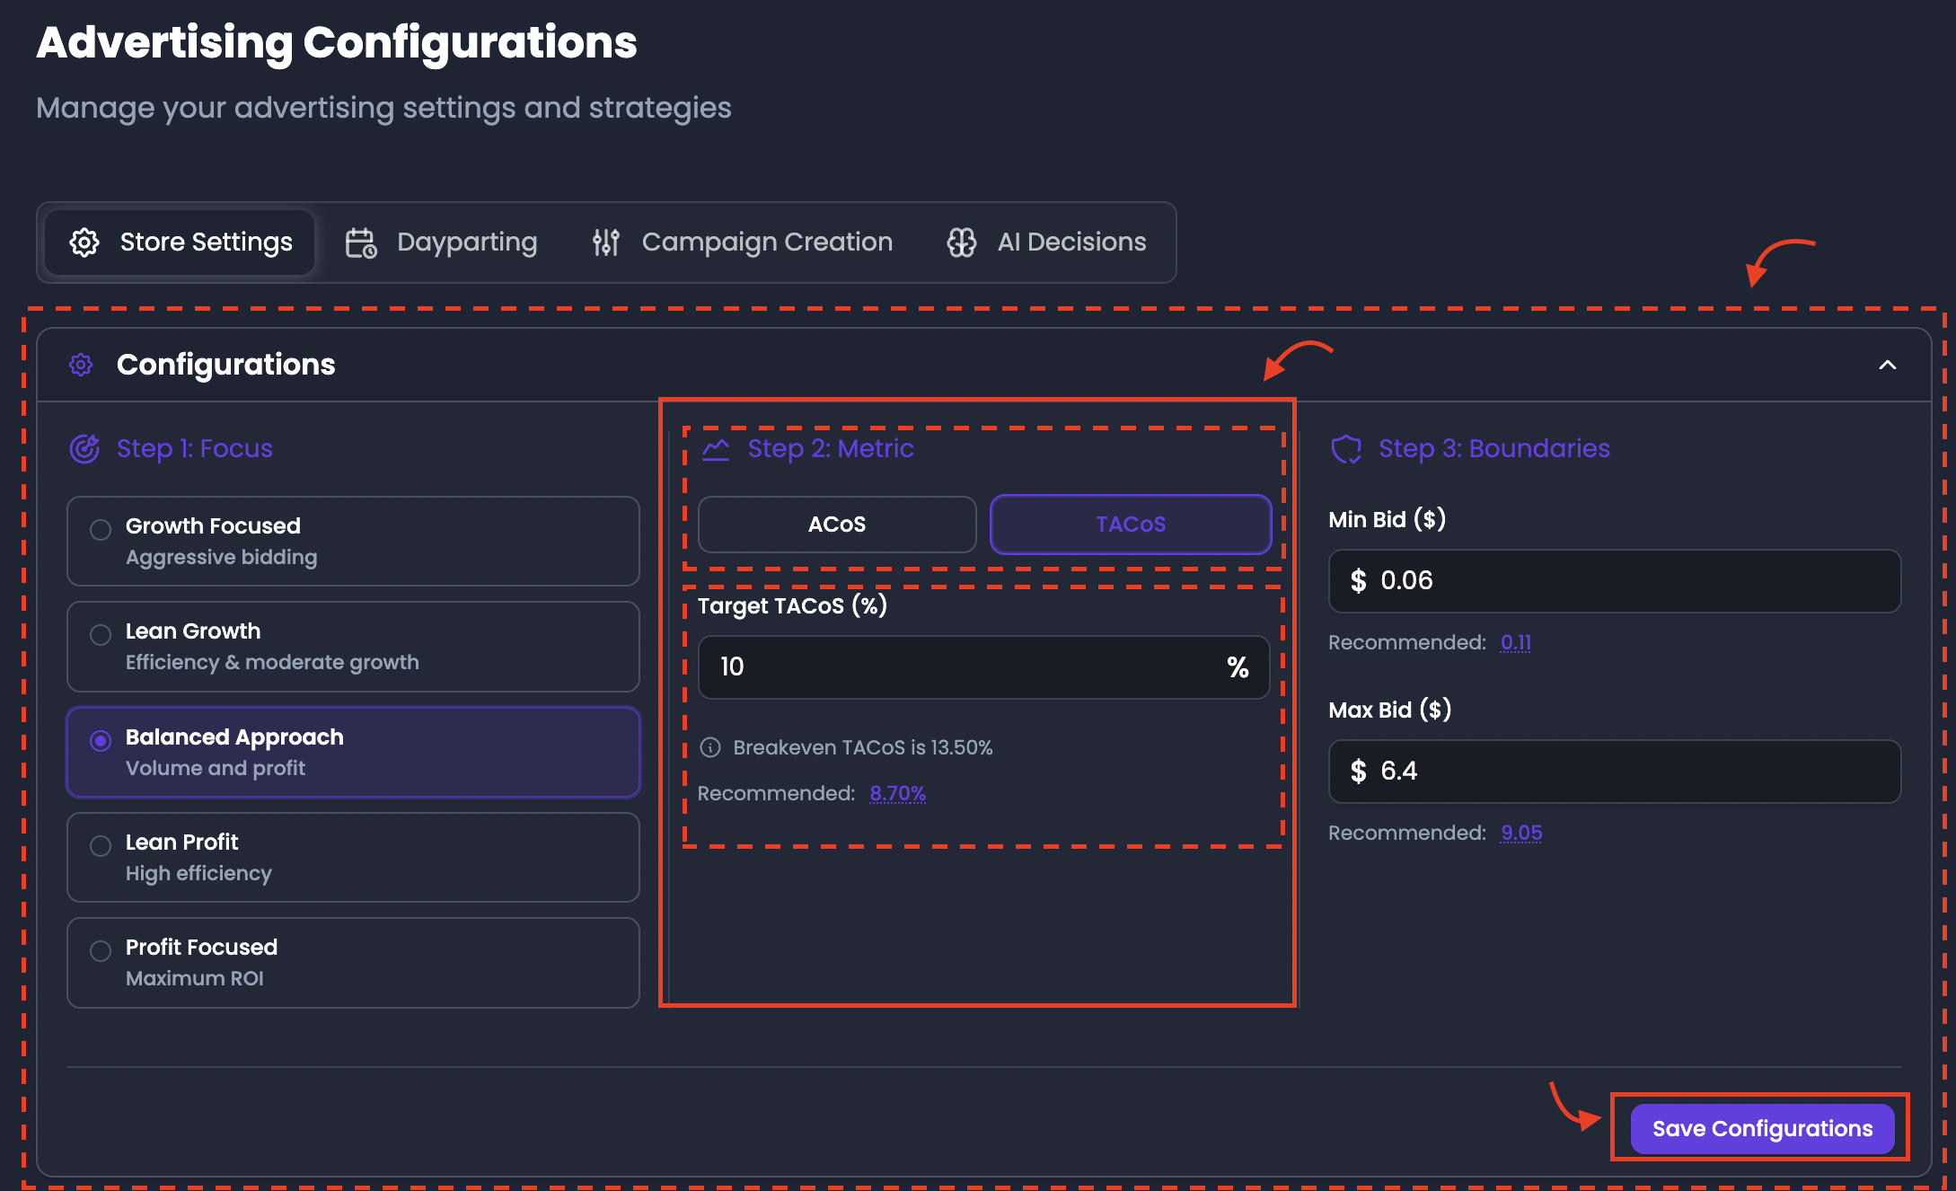1956x1191 pixels.
Task: Apply recommended Min Bid 0.11
Action: pos(1516,643)
